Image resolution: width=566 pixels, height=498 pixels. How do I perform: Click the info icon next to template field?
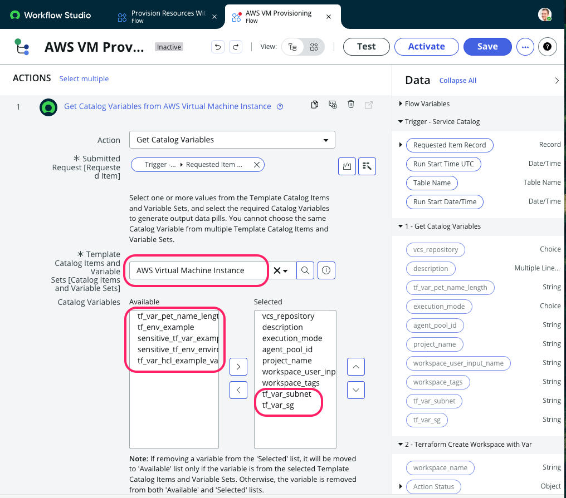(x=326, y=270)
